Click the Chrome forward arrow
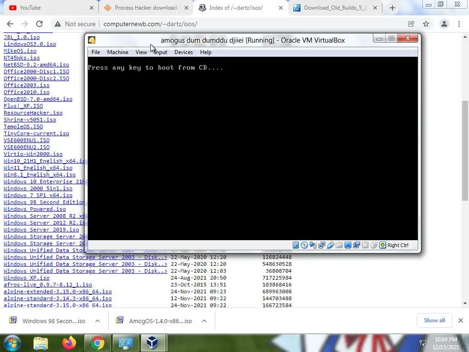 (x=25, y=24)
